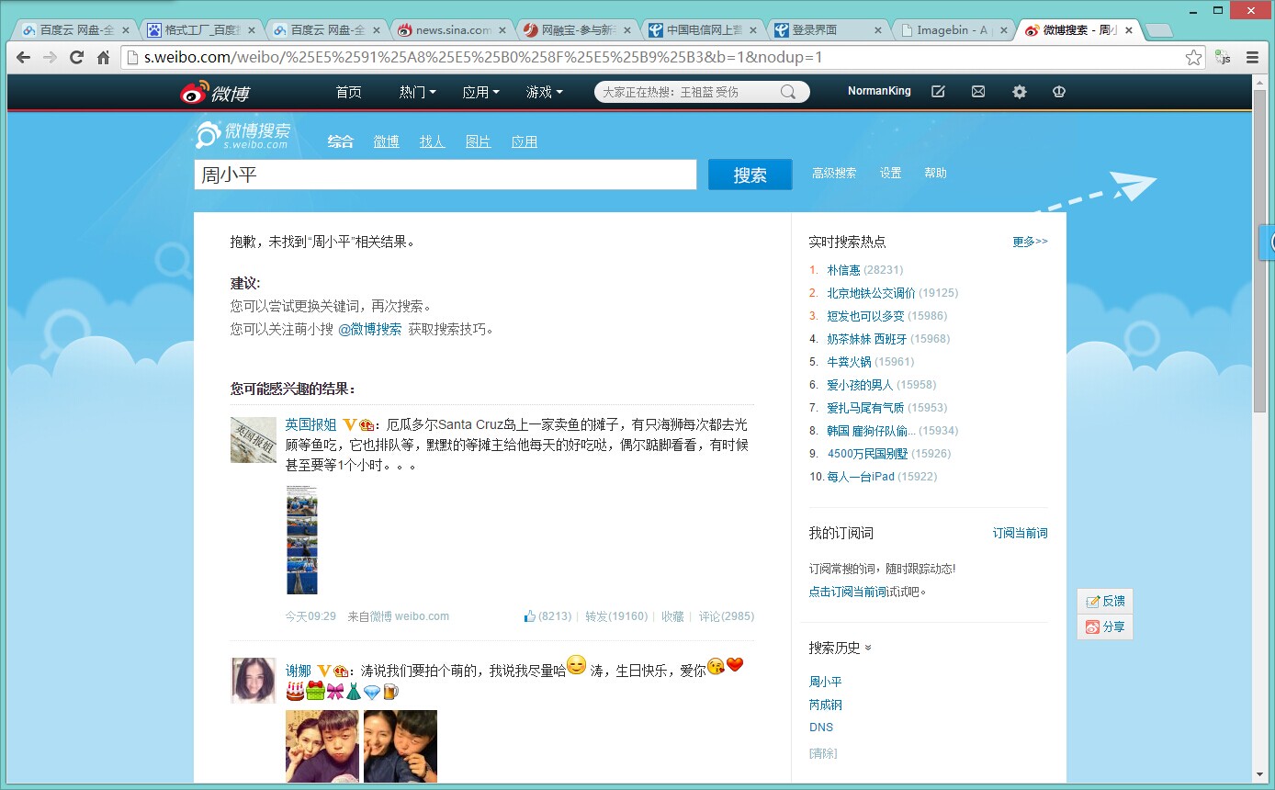The image size is (1275, 790).
Task: Select the 综合 search tab
Action: click(x=341, y=141)
